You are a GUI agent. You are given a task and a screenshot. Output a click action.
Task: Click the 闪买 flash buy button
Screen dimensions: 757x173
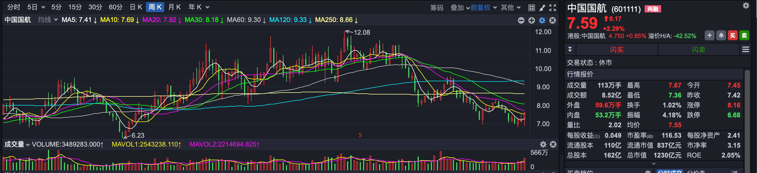coord(617,49)
